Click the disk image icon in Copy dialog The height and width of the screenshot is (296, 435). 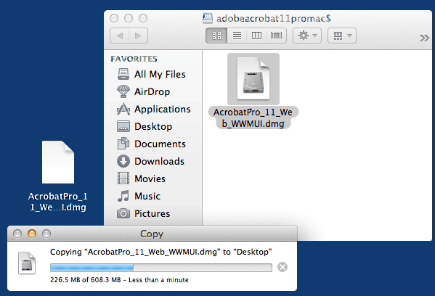[27, 263]
